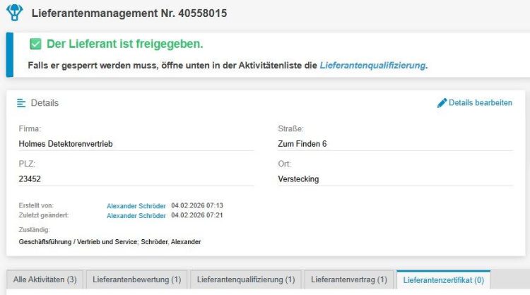The height and width of the screenshot is (295, 530).
Task: Click the Ort field showing 'Verstecking'
Action: [298, 179]
